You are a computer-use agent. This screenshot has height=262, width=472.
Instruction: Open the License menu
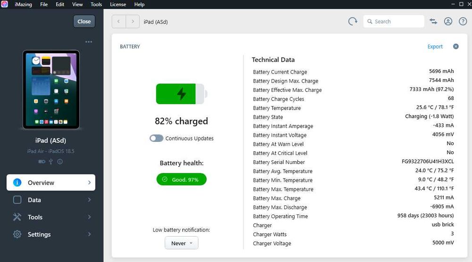coord(118,4)
